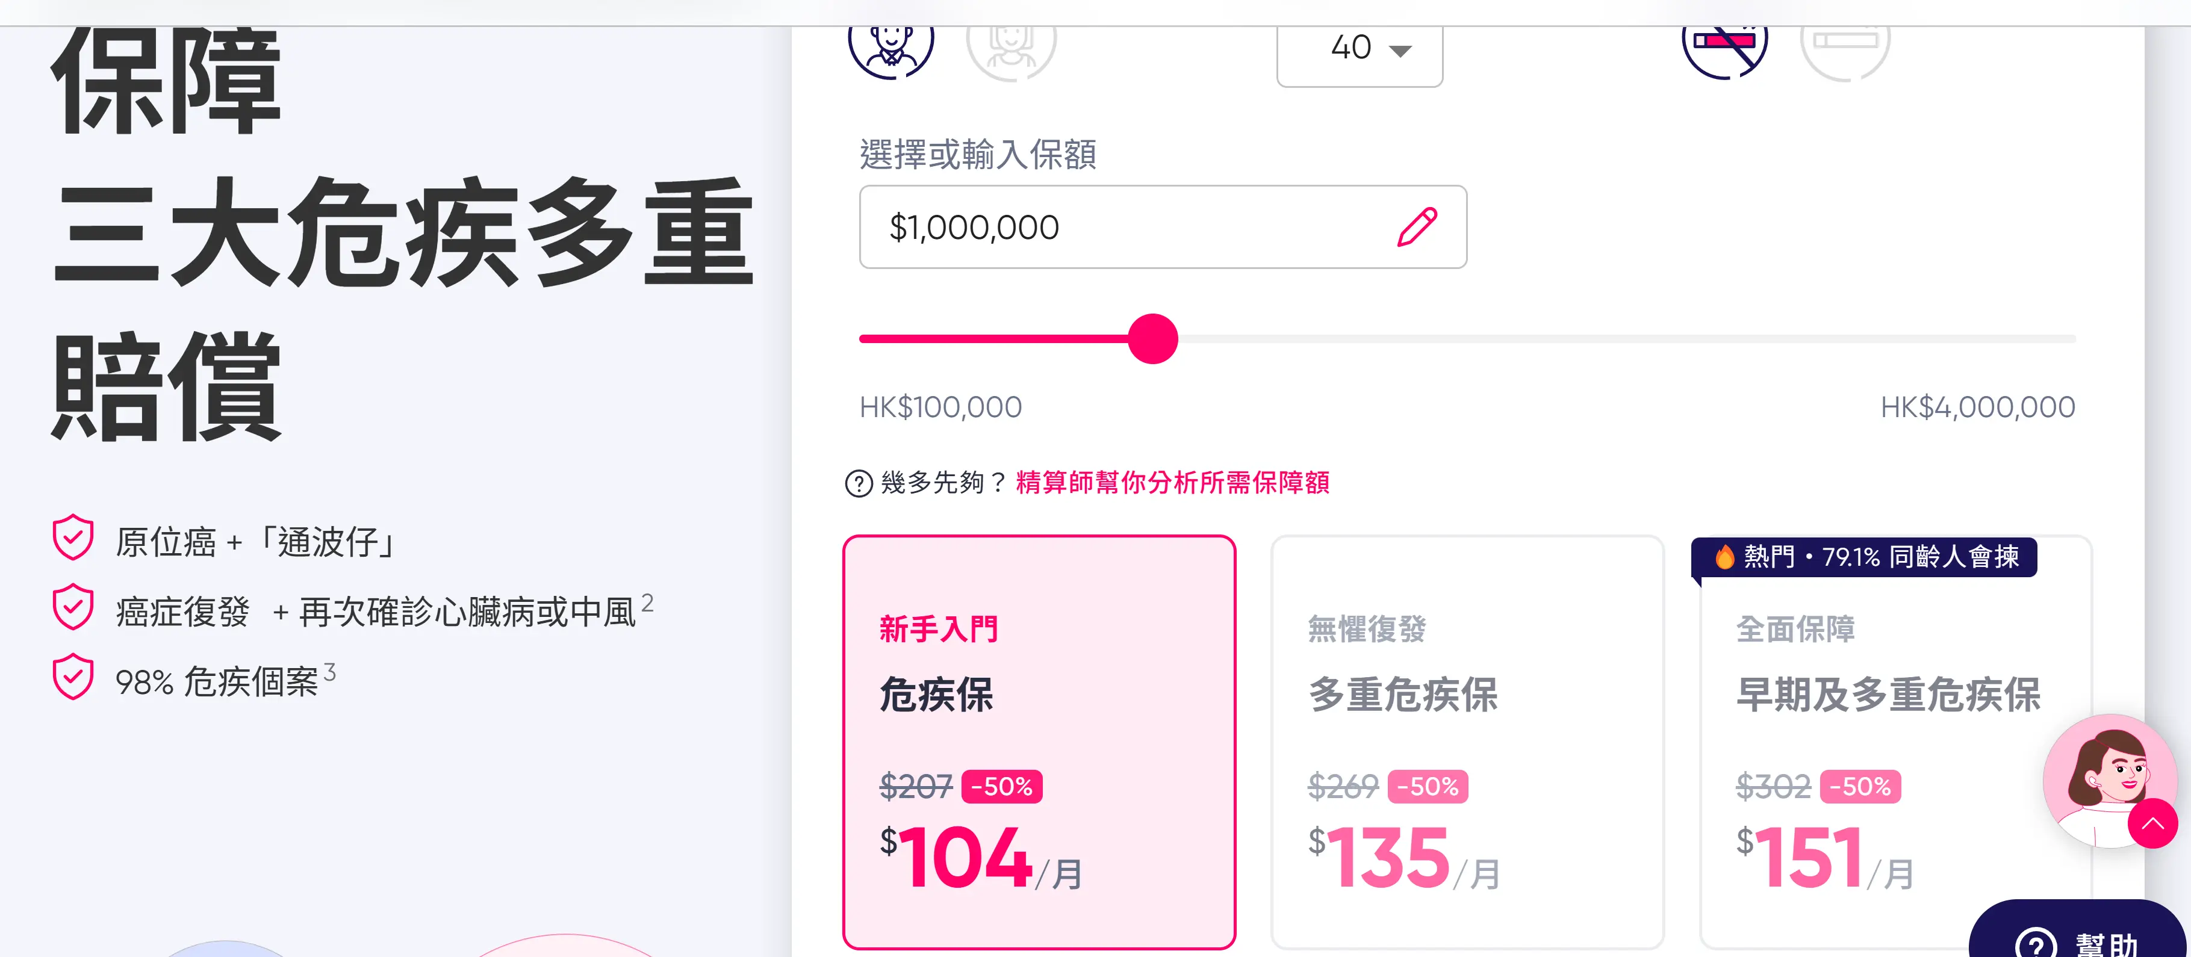Select the 新手入門 危疾保 plan card
Viewport: 2191px width, 957px height.
[1039, 741]
